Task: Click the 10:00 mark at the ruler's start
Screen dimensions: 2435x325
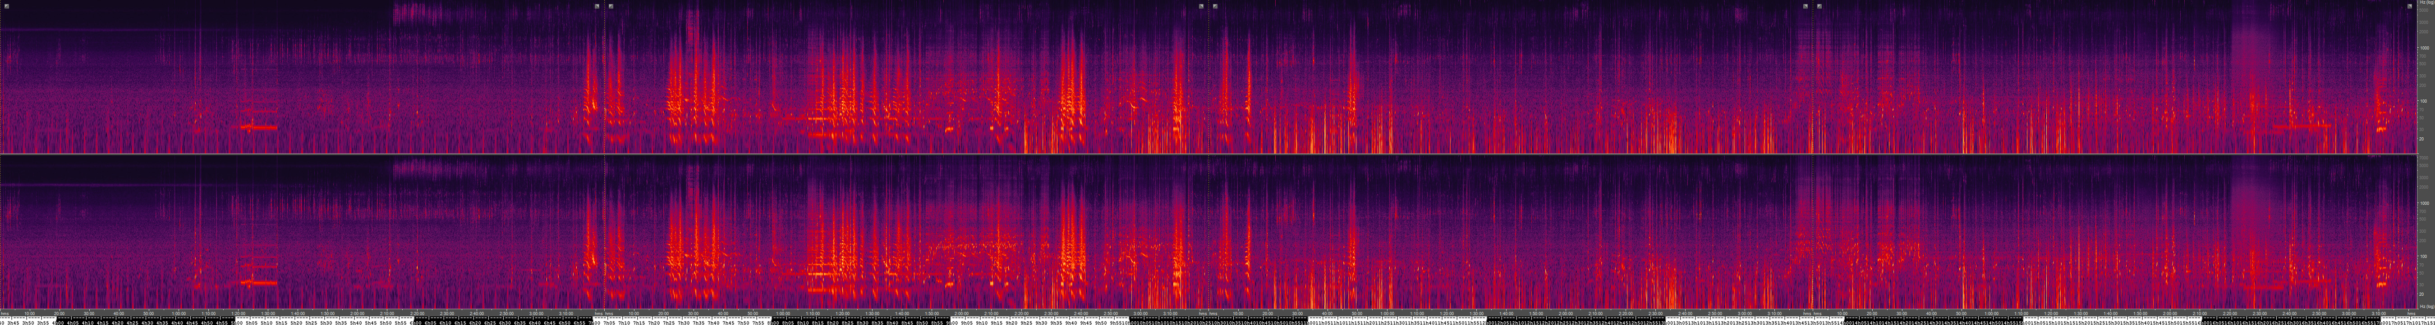Action: 29,314
